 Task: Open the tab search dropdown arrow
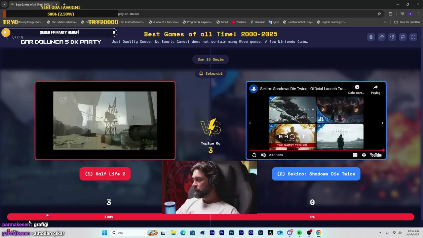pos(4,4)
